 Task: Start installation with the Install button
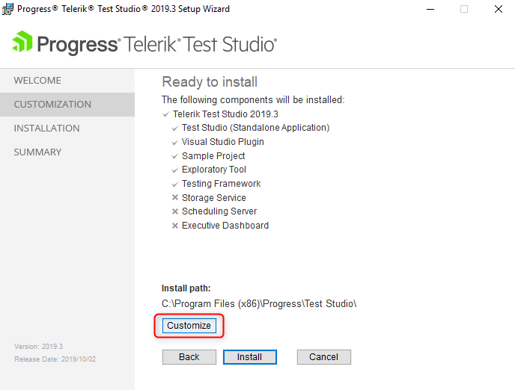249,357
